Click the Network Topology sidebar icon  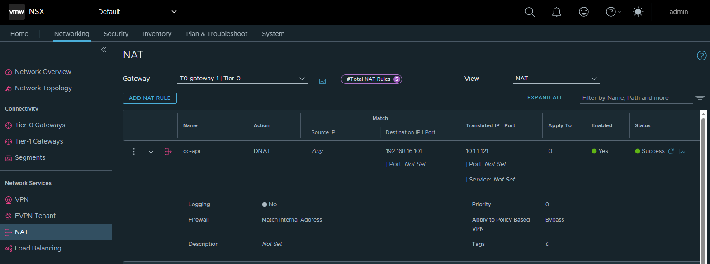pos(9,88)
